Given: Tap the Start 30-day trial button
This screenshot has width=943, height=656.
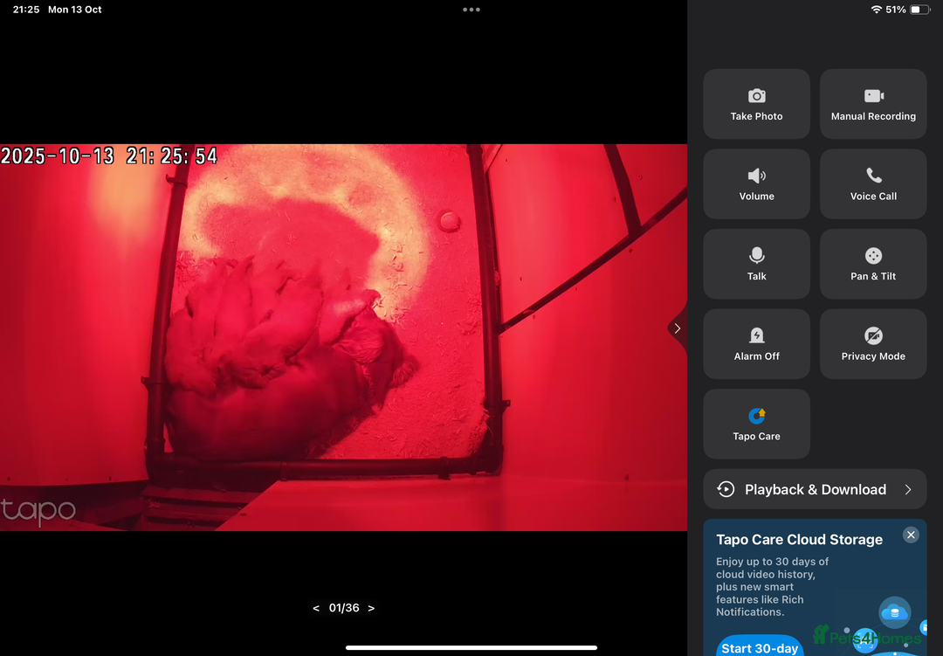Looking at the screenshot, I should tap(759, 647).
